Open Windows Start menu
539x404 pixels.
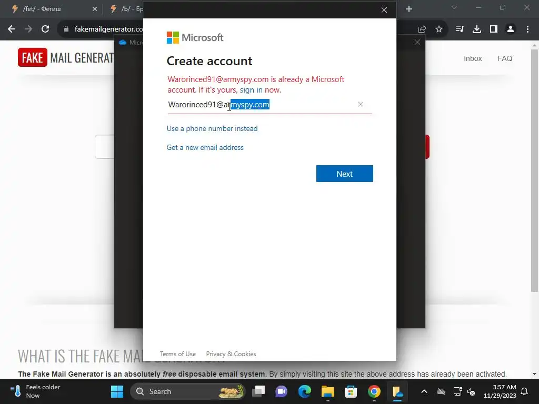pos(117,391)
